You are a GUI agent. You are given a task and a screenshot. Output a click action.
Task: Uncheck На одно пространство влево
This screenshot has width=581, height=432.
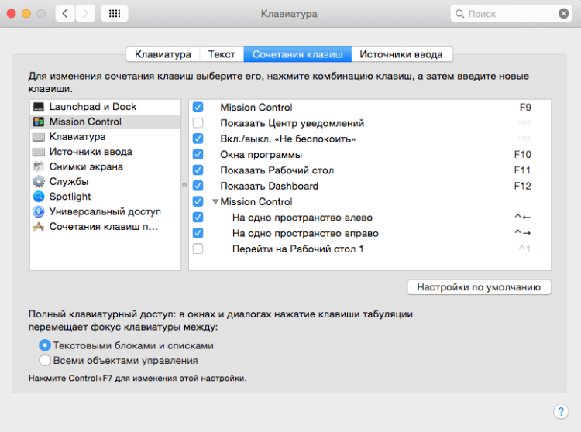point(198,217)
